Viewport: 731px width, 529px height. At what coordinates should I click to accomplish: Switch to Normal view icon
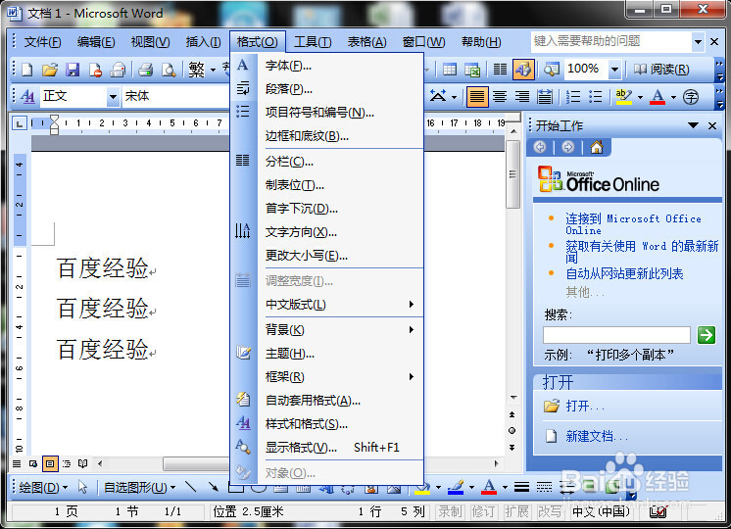point(17,463)
